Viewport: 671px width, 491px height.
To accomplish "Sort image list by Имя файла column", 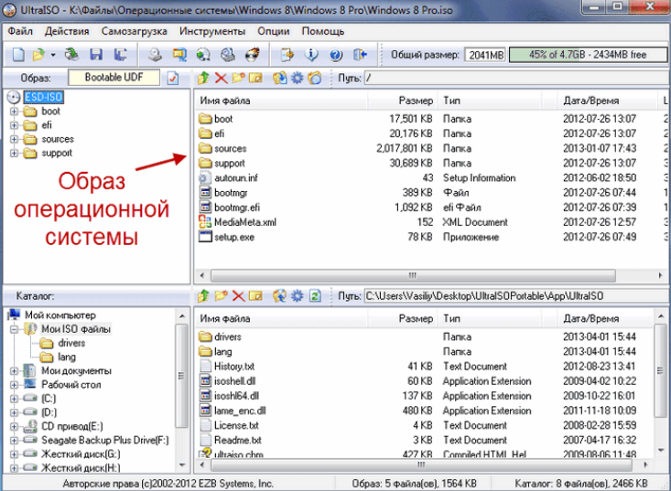I will [281, 101].
